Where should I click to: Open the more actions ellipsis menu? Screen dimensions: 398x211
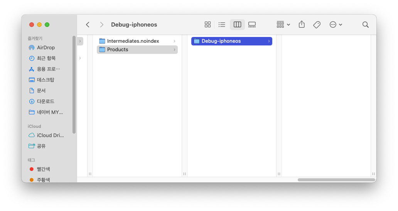pos(336,25)
